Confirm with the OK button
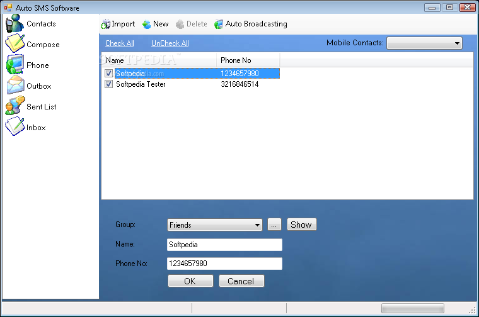479x317 pixels. coord(190,281)
